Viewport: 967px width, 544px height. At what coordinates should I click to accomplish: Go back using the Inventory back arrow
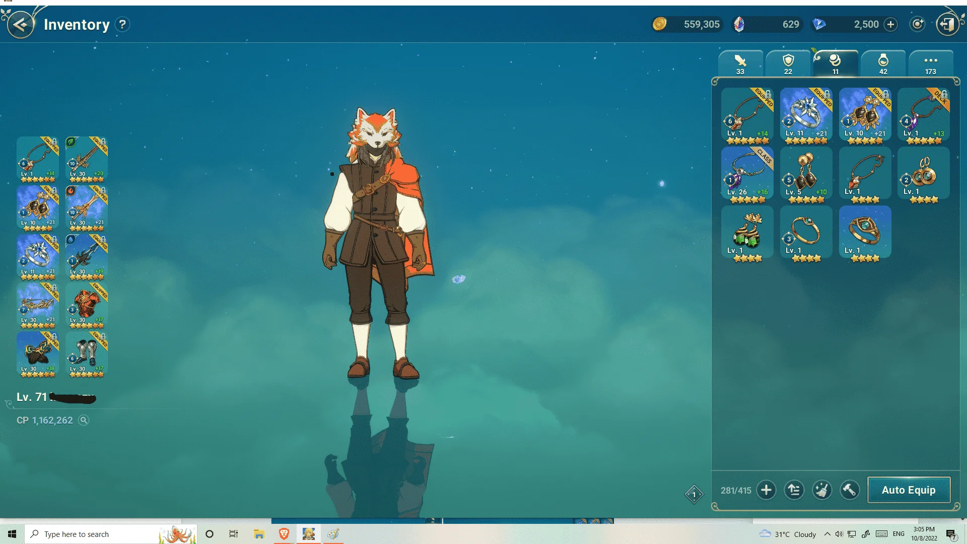tap(21, 24)
